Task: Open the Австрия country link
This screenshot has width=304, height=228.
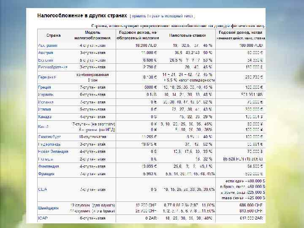Action: [x=46, y=53]
